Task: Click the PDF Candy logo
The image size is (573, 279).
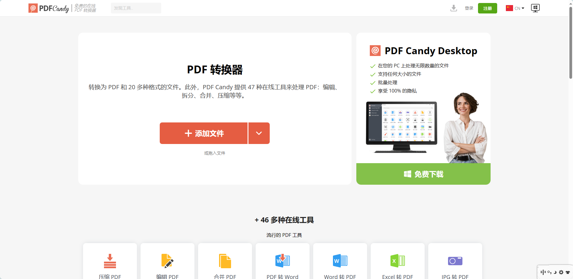Action: (49, 8)
